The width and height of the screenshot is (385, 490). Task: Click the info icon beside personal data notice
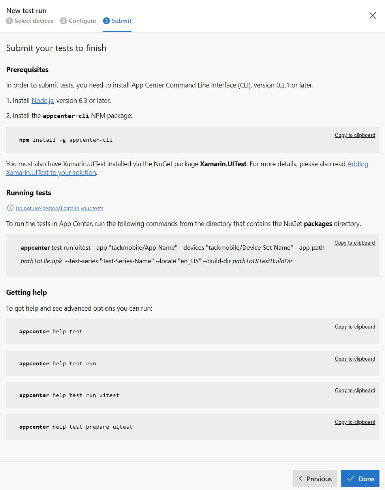coord(10,208)
